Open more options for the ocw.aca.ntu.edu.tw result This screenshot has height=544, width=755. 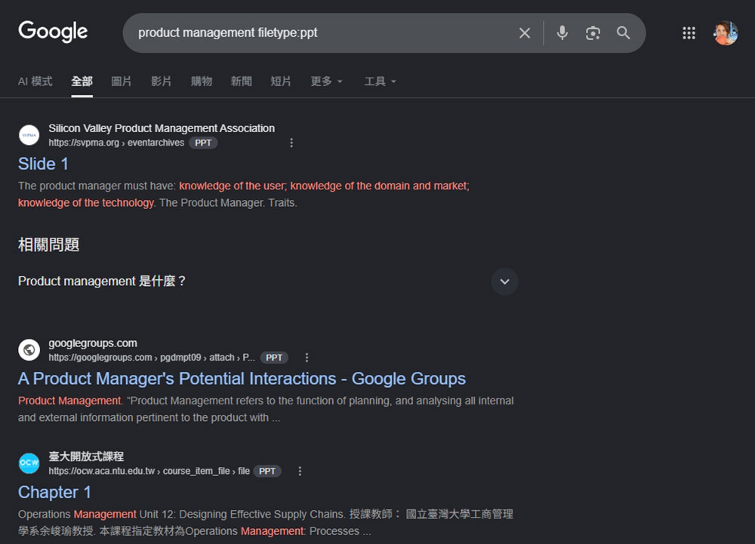[x=300, y=471]
